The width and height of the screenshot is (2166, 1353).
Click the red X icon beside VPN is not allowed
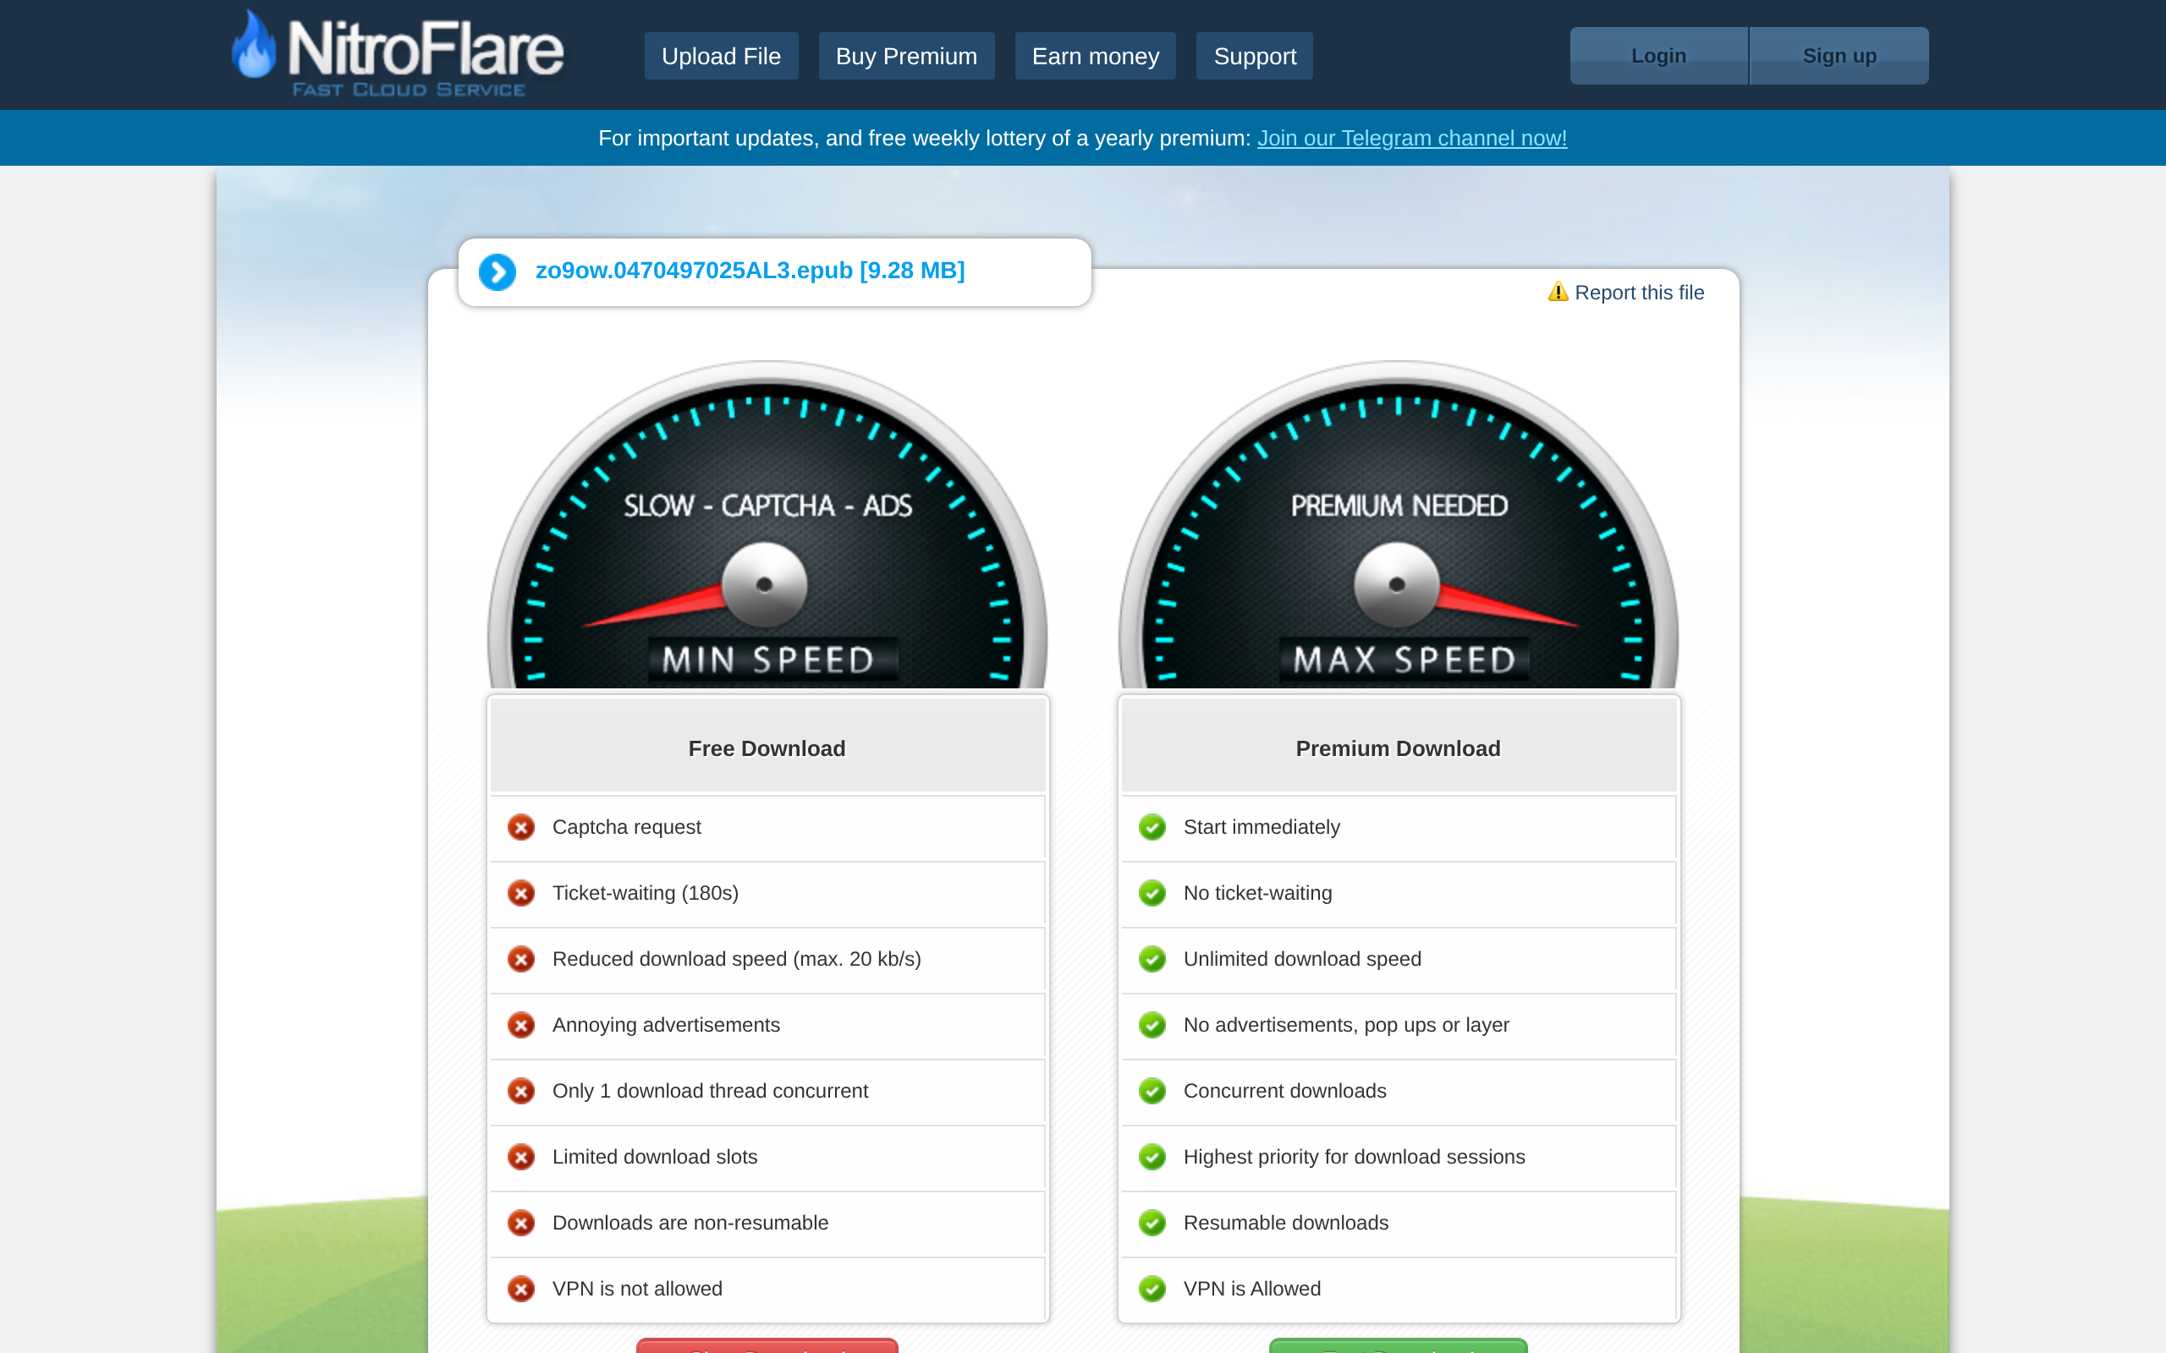tap(521, 1289)
